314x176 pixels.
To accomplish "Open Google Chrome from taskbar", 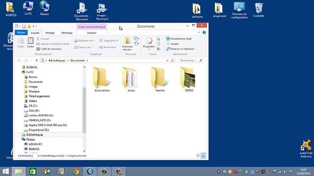I will [76, 172].
